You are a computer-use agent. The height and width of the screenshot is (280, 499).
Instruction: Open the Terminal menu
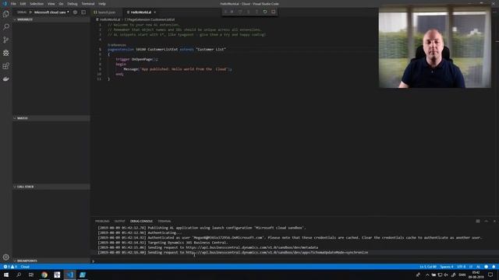pos(88,4)
